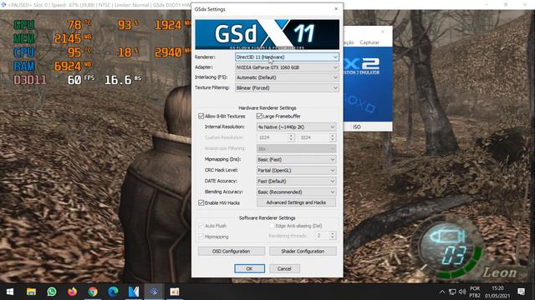Expand the Interlacing (F5) dropdown

pyautogui.click(x=287, y=77)
